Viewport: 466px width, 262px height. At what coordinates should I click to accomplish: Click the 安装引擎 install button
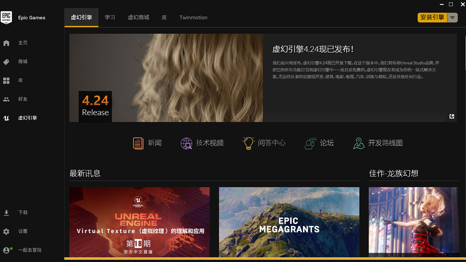(433, 17)
